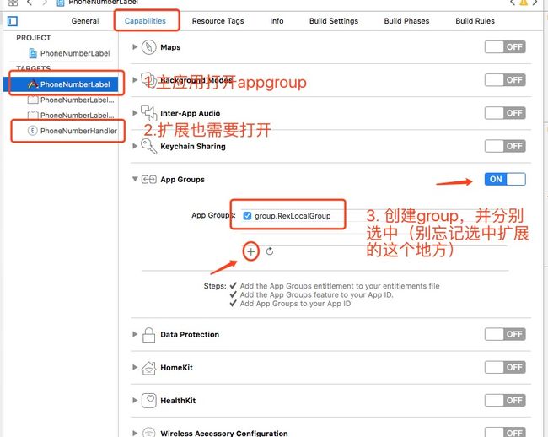The height and width of the screenshot is (437, 548).
Task: Turn off the App Groups switch
Action: [x=505, y=180]
